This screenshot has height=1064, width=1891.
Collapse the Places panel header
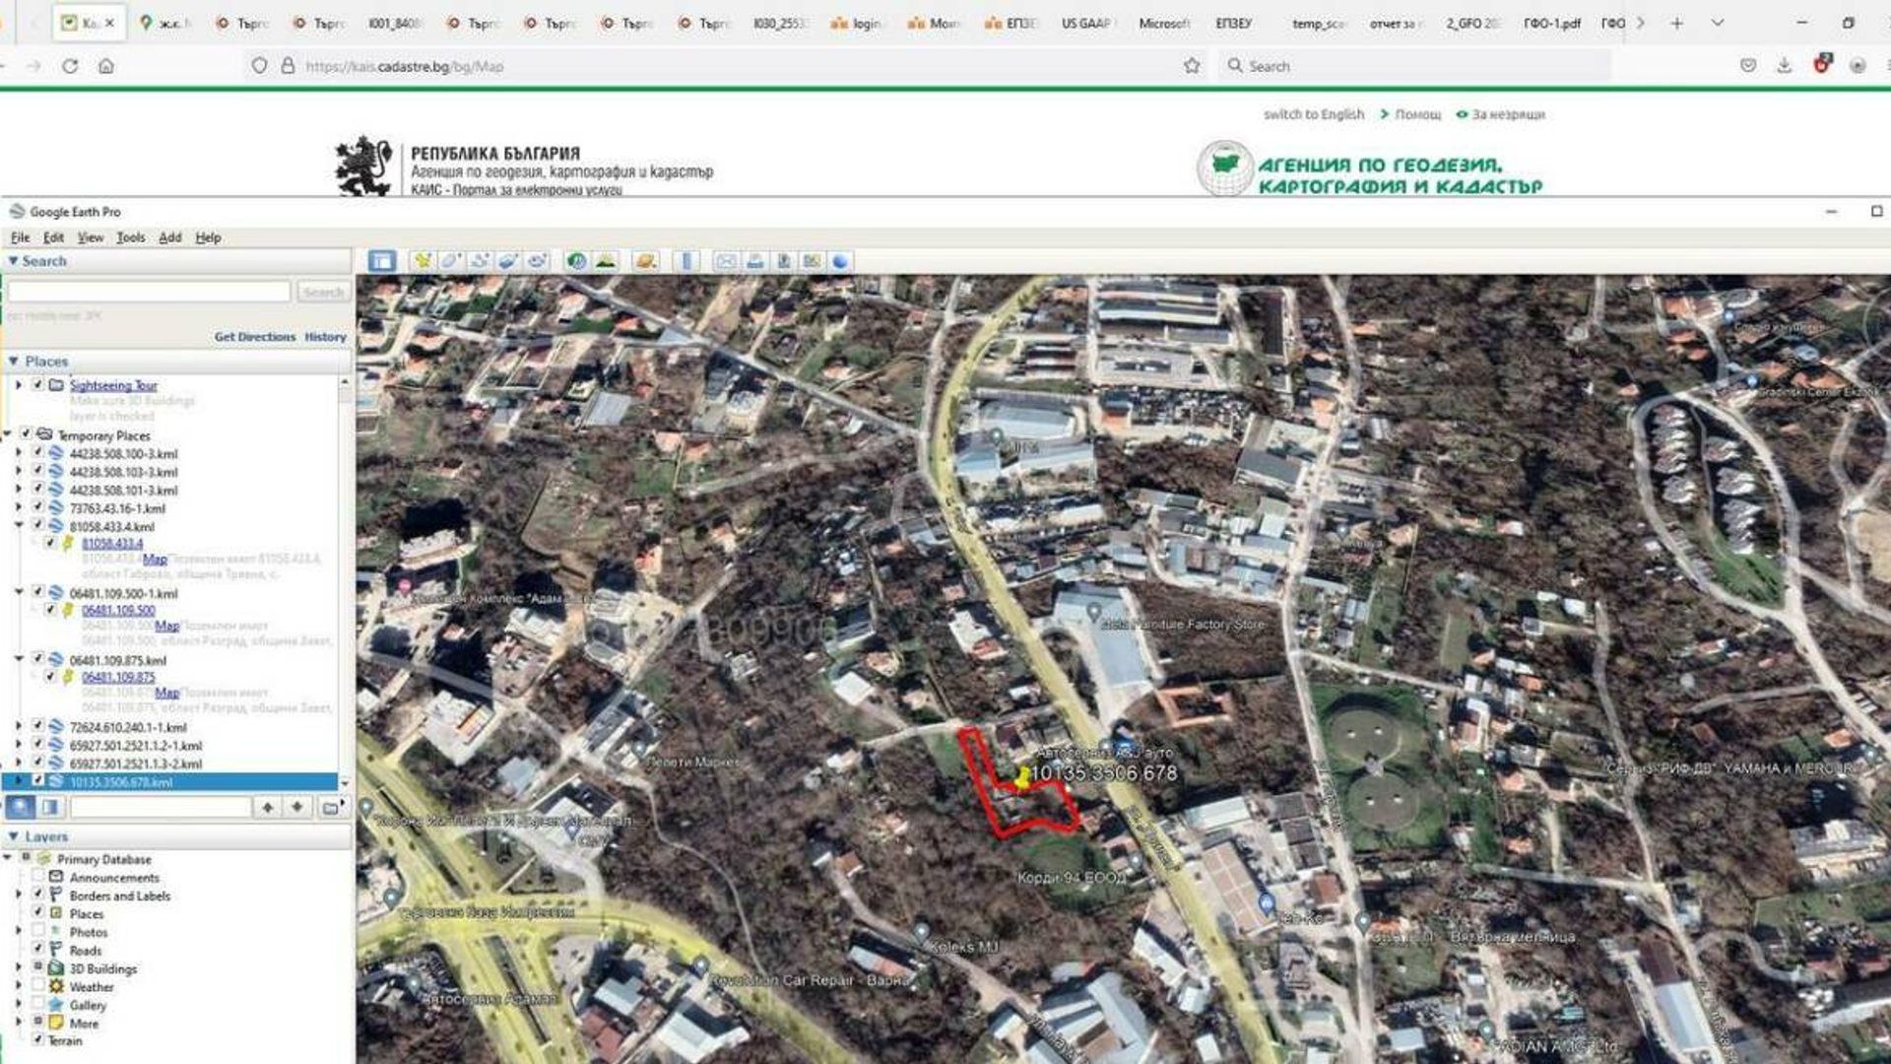14,362
